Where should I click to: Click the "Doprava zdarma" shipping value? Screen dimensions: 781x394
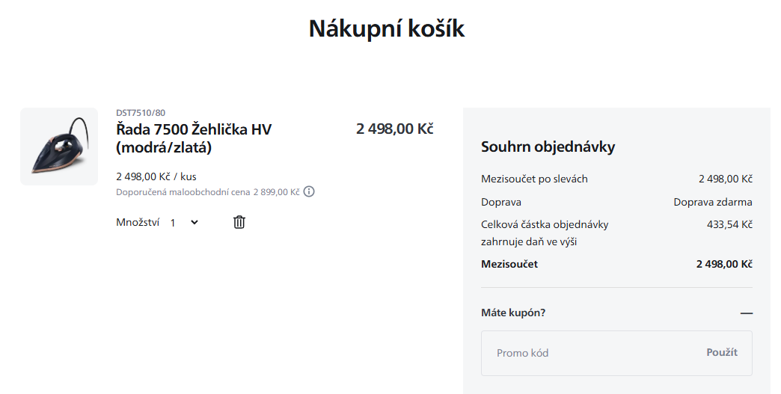[712, 202]
